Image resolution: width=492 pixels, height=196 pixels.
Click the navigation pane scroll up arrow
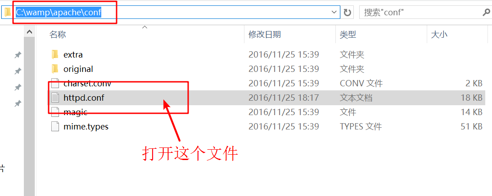29,31
